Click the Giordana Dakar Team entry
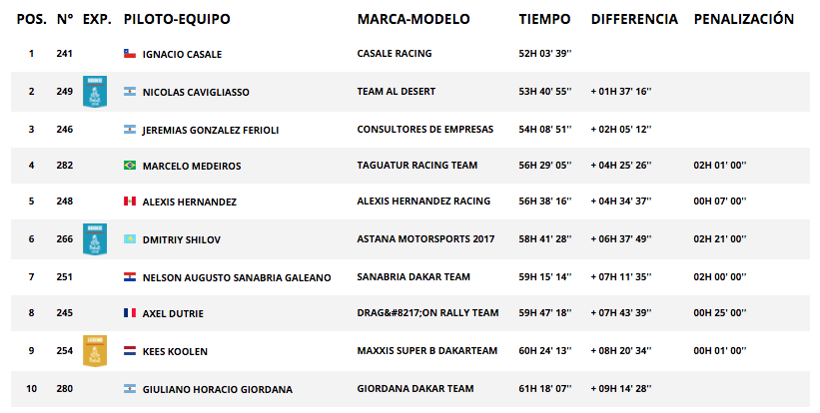The height and width of the screenshot is (413, 820). [x=415, y=388]
